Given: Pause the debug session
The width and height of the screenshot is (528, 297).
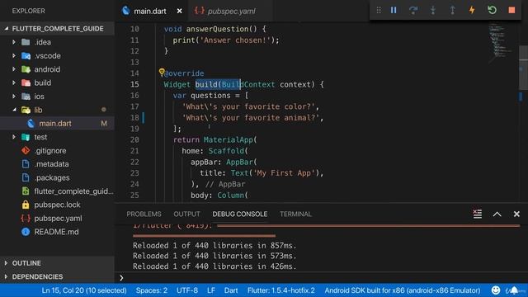Looking at the screenshot, I should (x=394, y=10).
